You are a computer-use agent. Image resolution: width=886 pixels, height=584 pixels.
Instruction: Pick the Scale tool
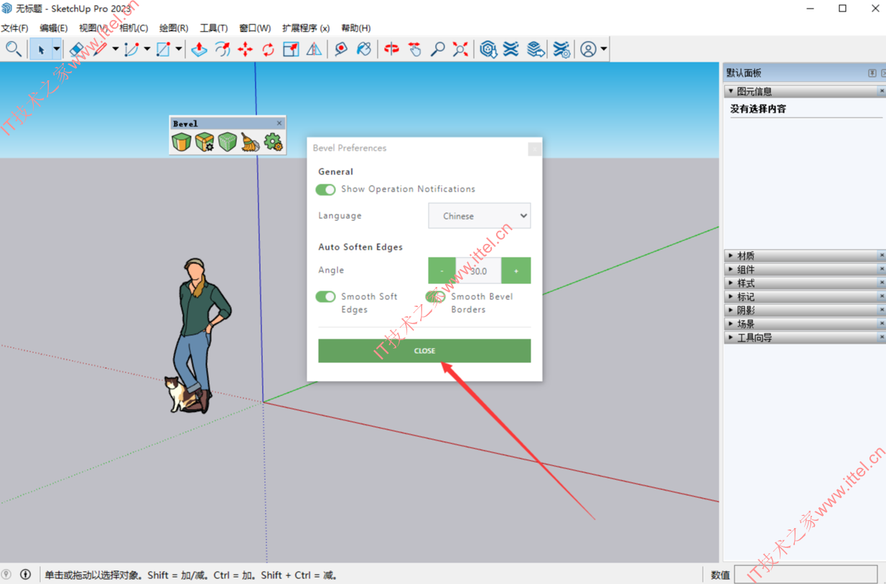click(x=291, y=49)
